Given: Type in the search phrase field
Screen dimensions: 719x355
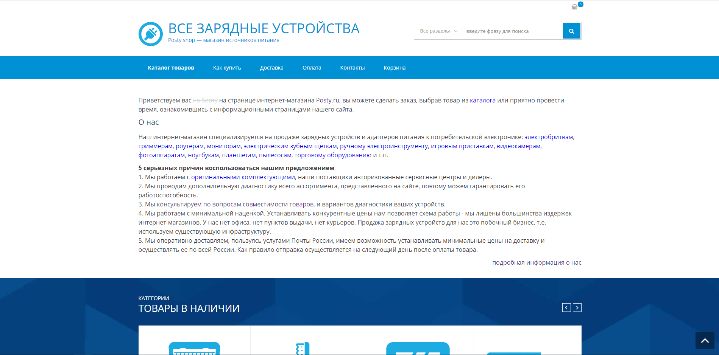Looking at the screenshot, I should [512, 31].
